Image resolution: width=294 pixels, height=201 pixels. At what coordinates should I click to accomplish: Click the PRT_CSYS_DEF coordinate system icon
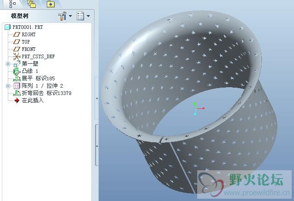click(17, 56)
